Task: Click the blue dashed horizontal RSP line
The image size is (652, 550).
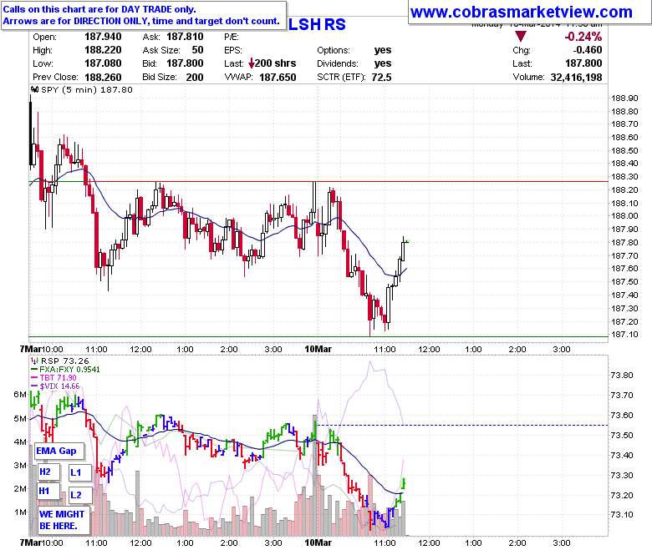Action: pyautogui.click(x=462, y=425)
